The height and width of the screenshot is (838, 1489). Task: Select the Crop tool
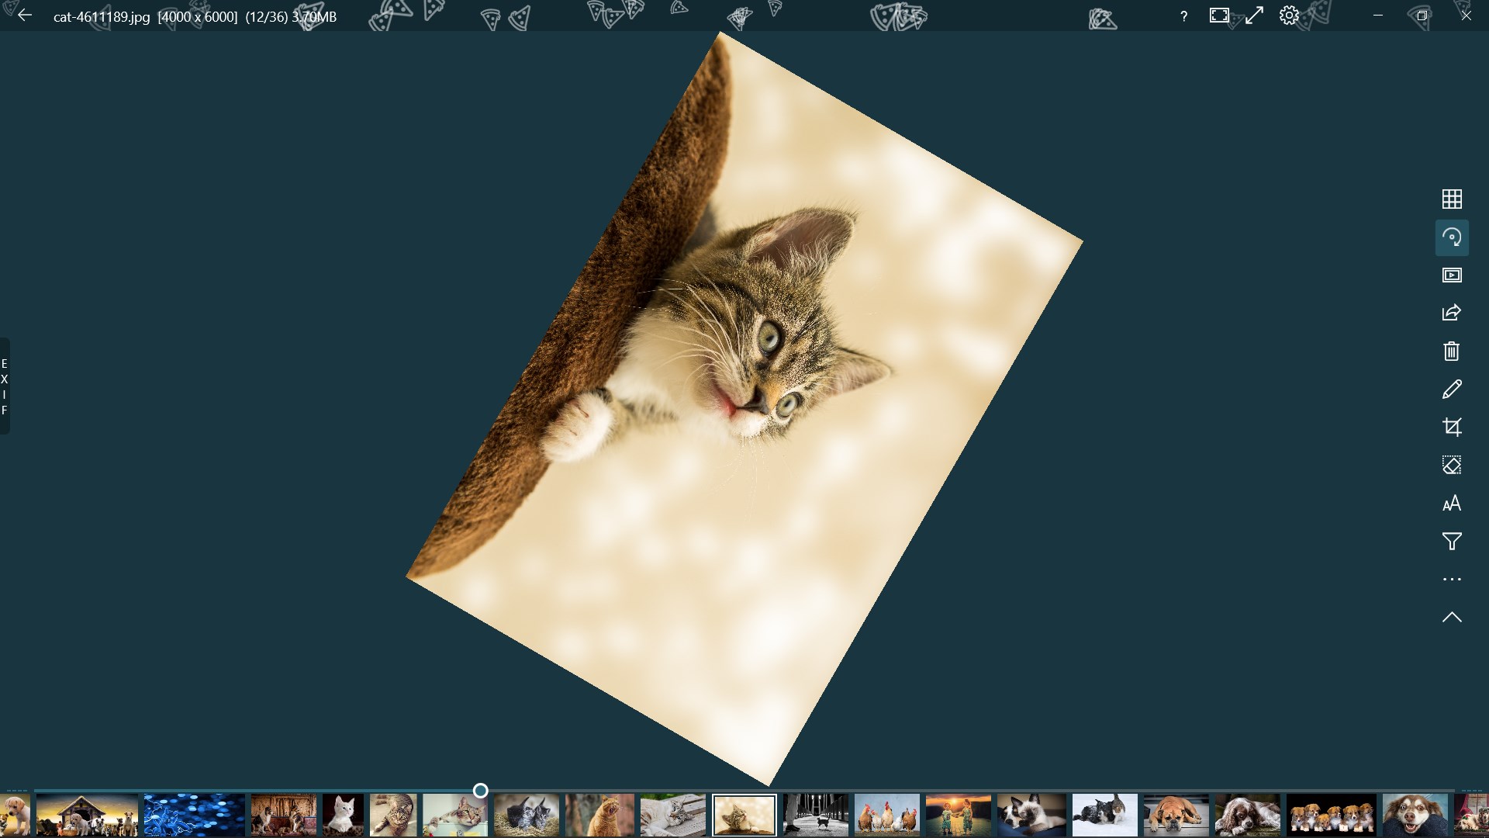click(x=1452, y=427)
